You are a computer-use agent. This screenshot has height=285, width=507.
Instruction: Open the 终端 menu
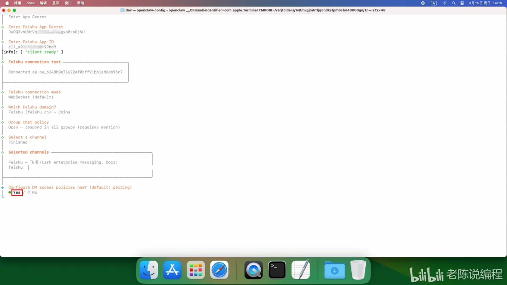17,3
